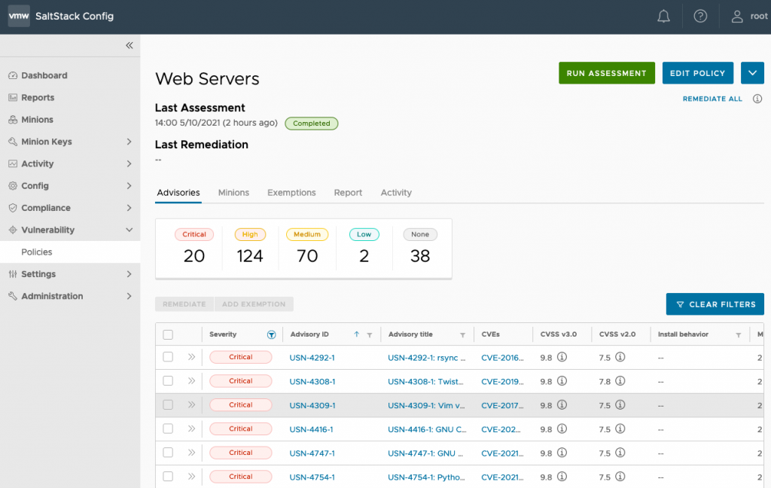Click the help question mark icon

click(x=700, y=17)
